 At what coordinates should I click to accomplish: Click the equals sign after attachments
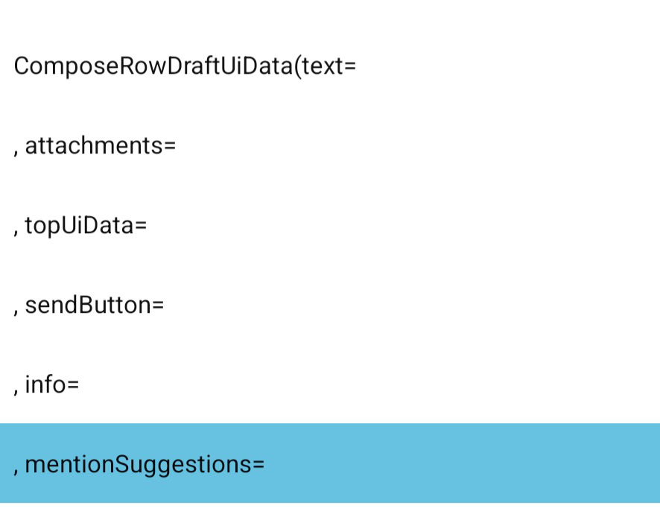click(x=170, y=146)
